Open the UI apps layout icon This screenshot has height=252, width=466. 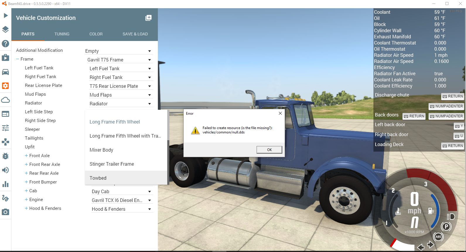[x=6, y=114]
